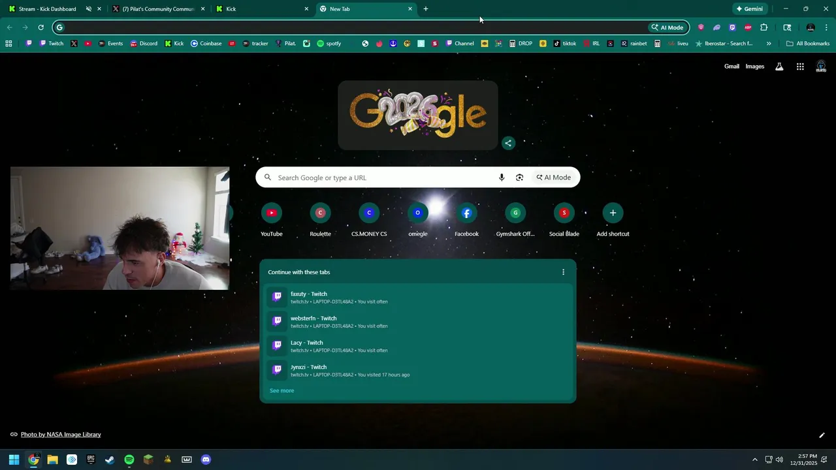This screenshot has width=836, height=470.
Task: Open Google apps grid on New Tab page
Action: click(x=800, y=67)
